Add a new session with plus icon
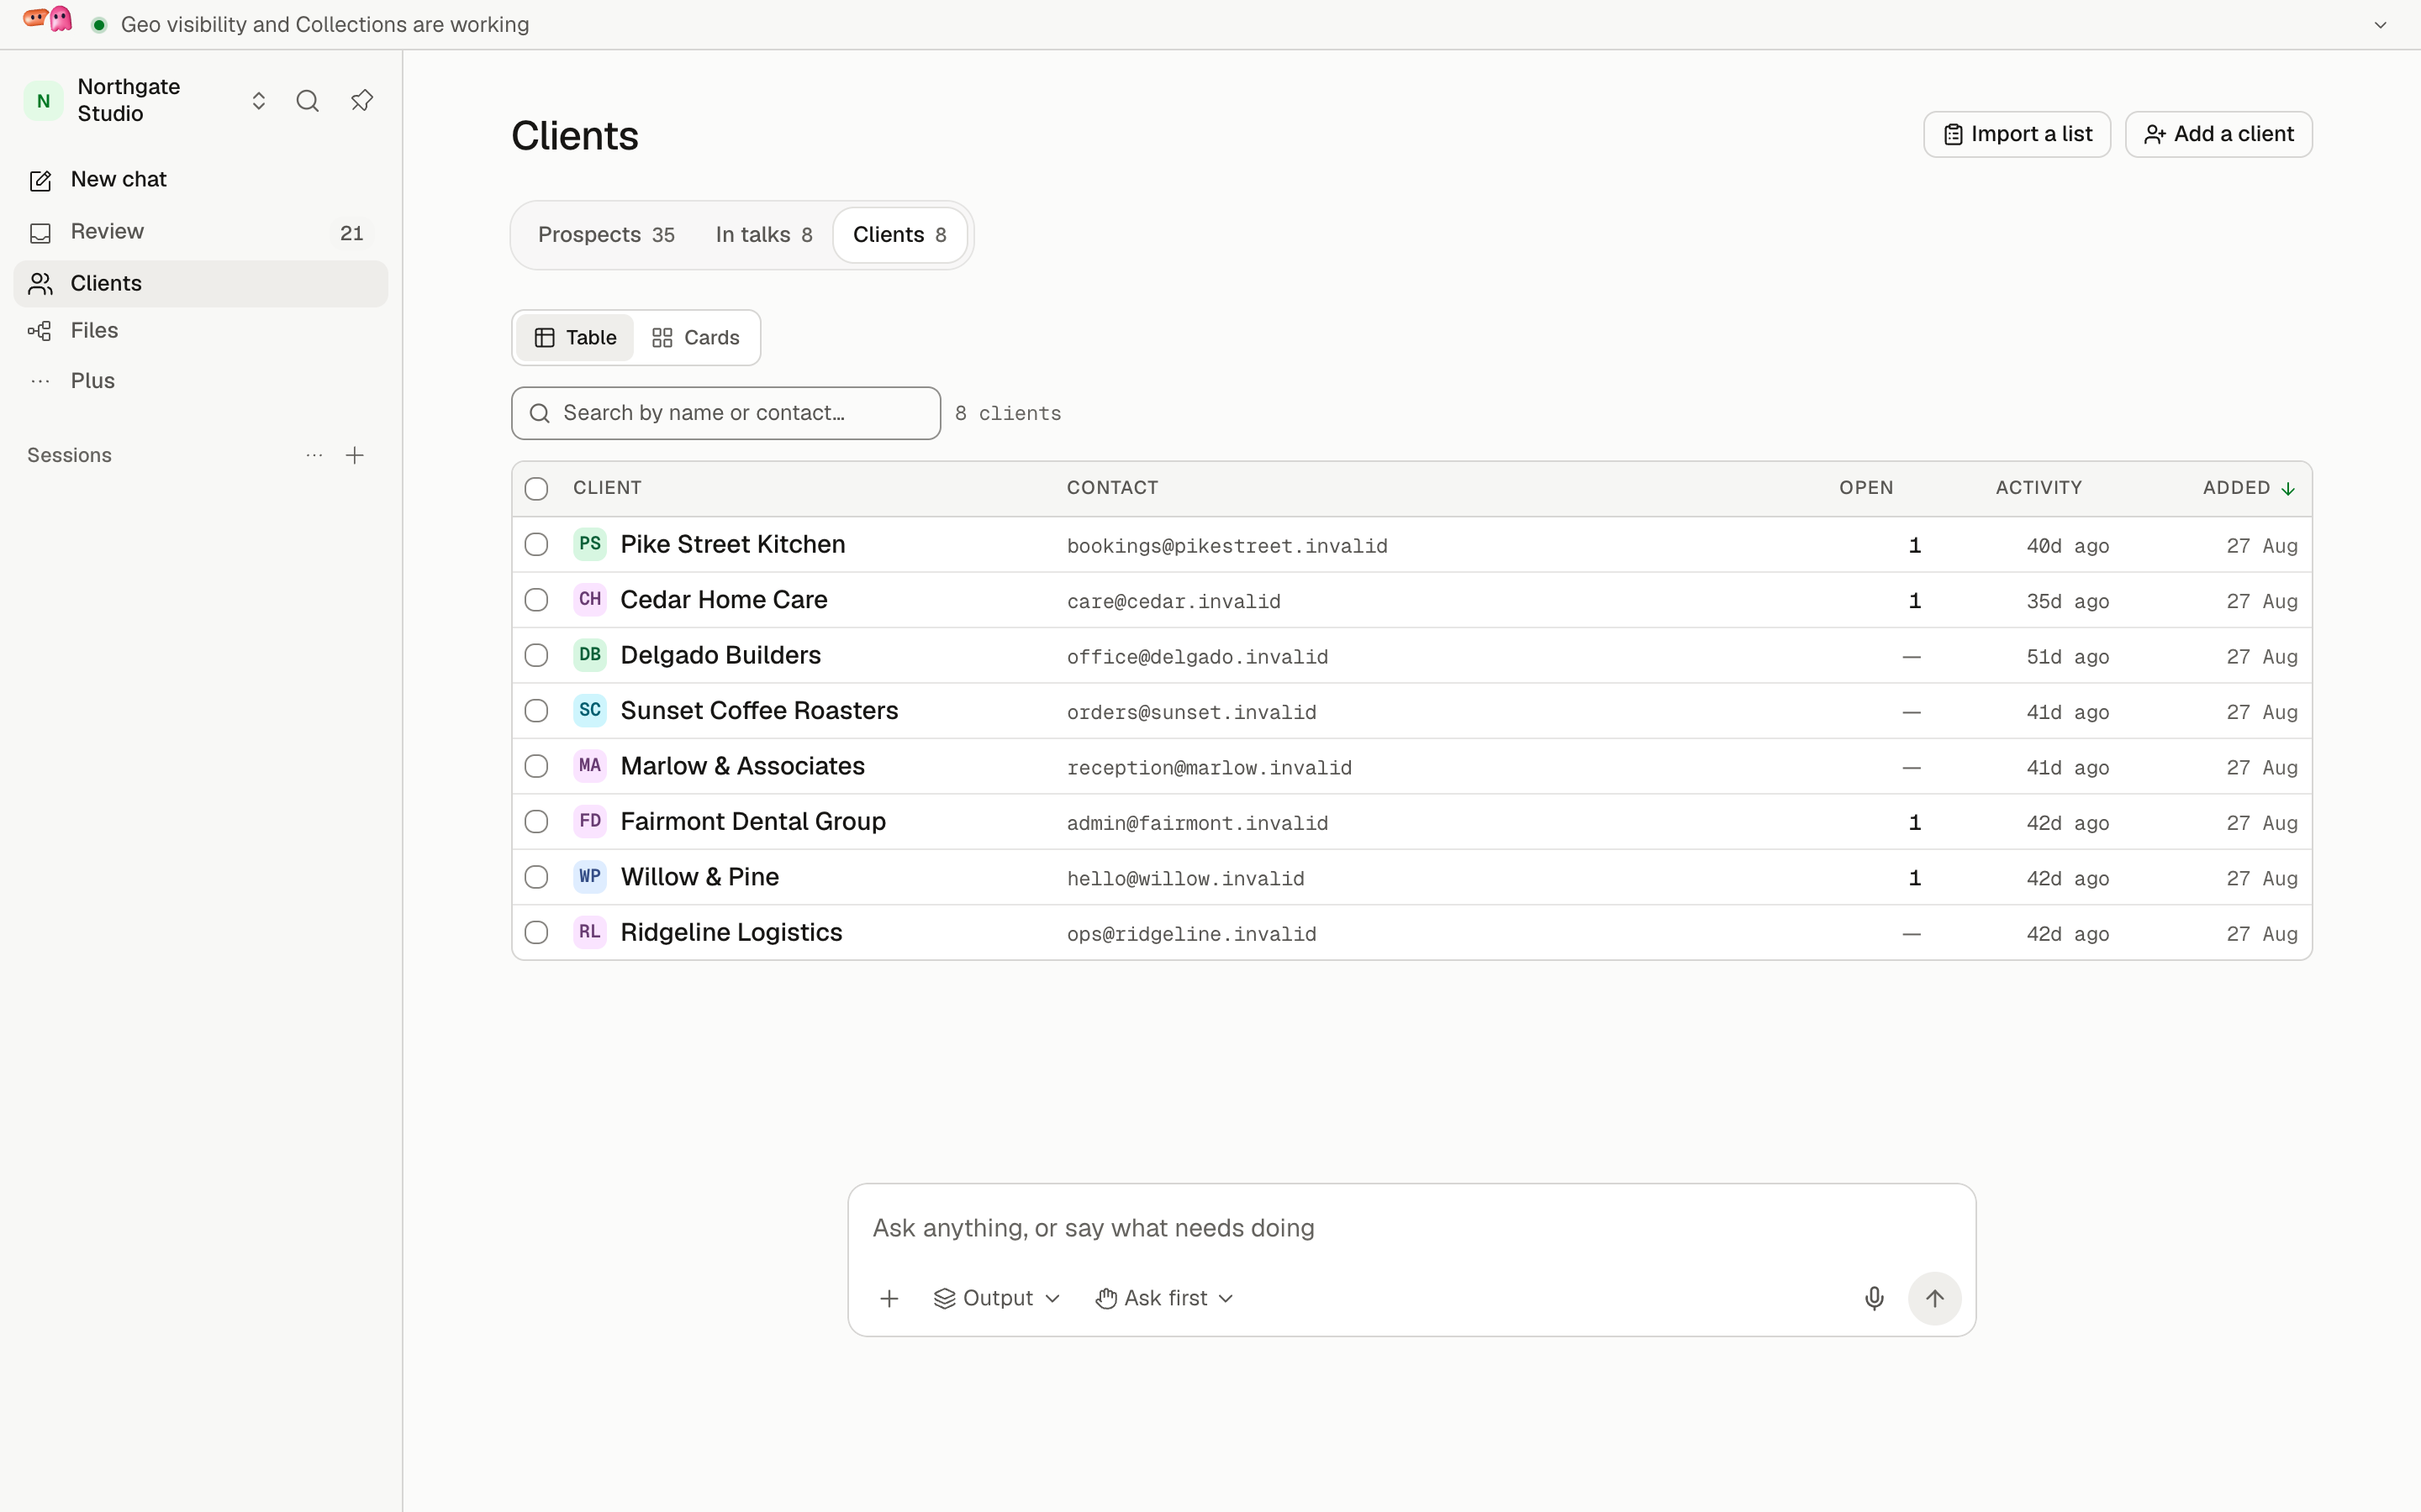 pos(354,455)
